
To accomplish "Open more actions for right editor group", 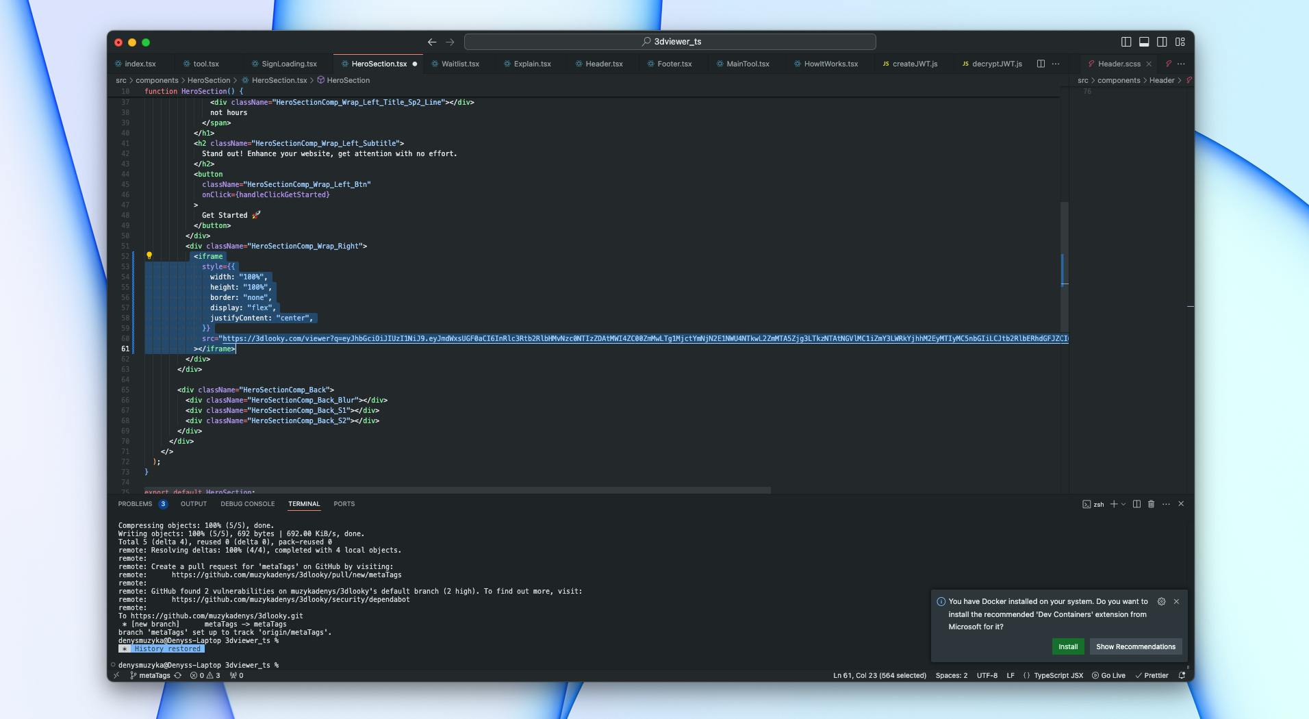I will coord(1181,64).
